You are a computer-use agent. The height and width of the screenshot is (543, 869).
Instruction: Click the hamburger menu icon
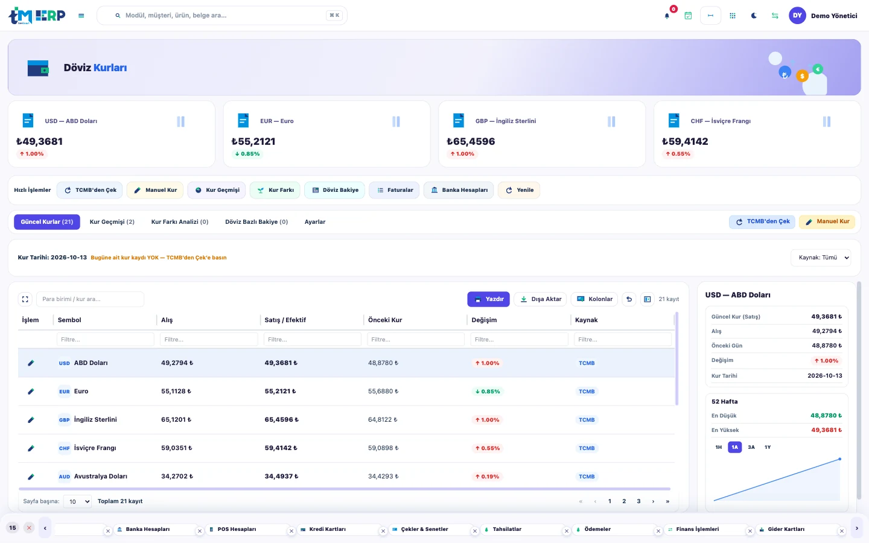point(81,16)
